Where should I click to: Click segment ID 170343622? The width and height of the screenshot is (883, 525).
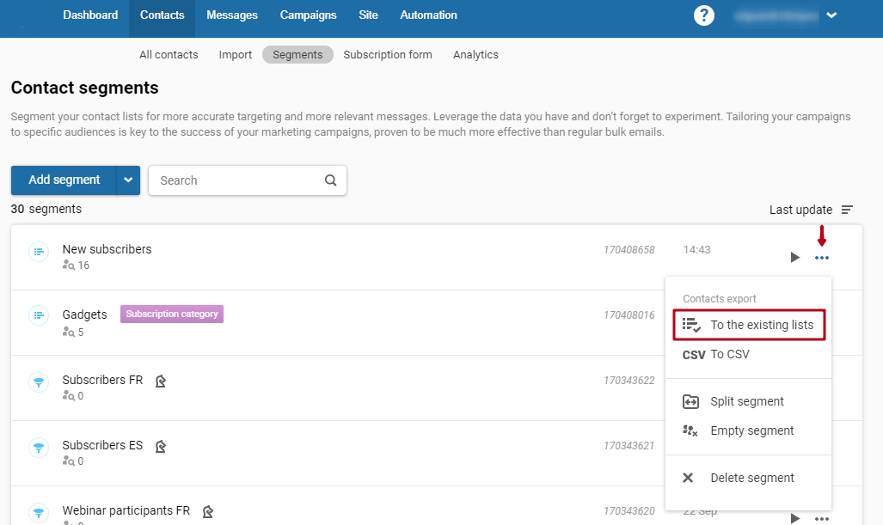tap(629, 381)
